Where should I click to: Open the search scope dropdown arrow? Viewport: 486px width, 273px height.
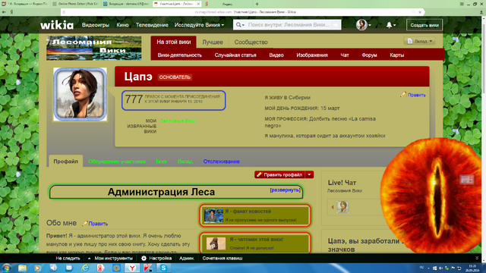tap(243, 25)
